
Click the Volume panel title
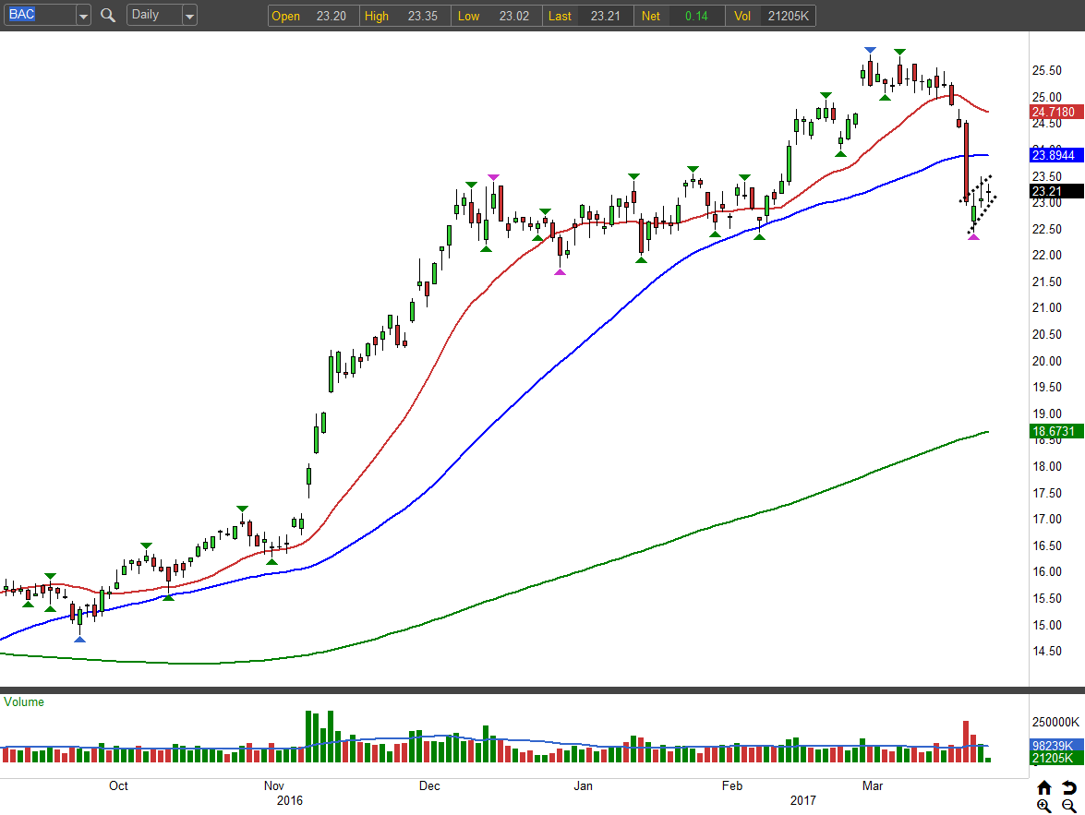click(23, 701)
